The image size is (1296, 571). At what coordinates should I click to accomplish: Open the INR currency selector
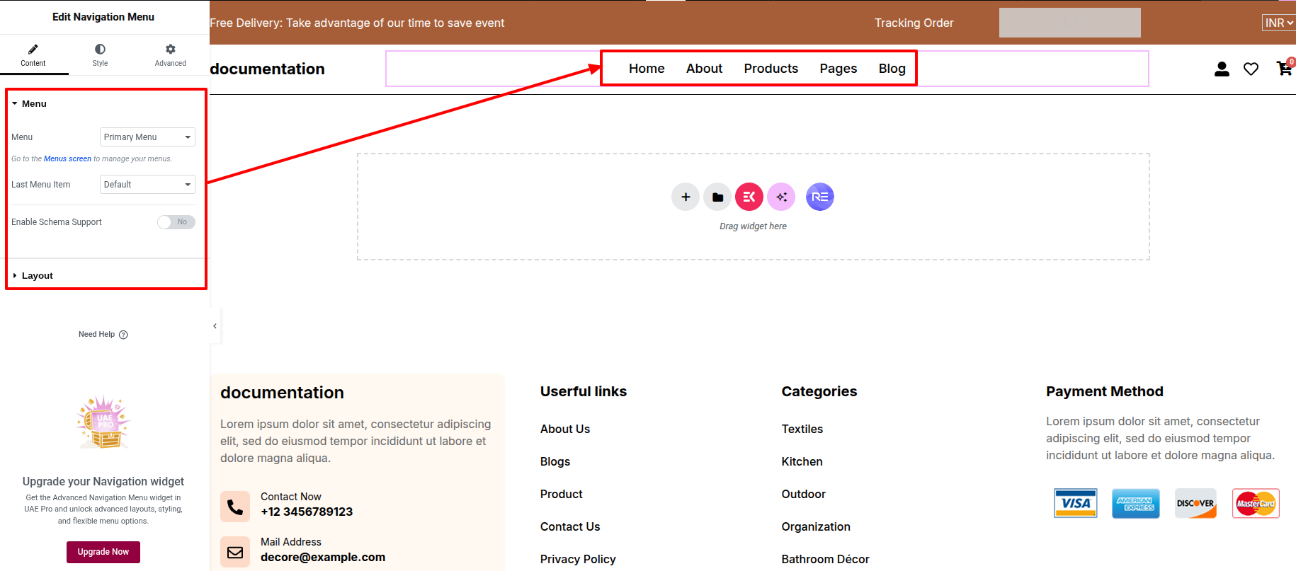pyautogui.click(x=1278, y=23)
